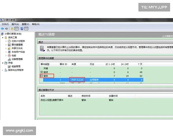This screenshot has width=173, height=138.
Task: Click the 服务和应用程序 icon
Action: tap(6, 70)
